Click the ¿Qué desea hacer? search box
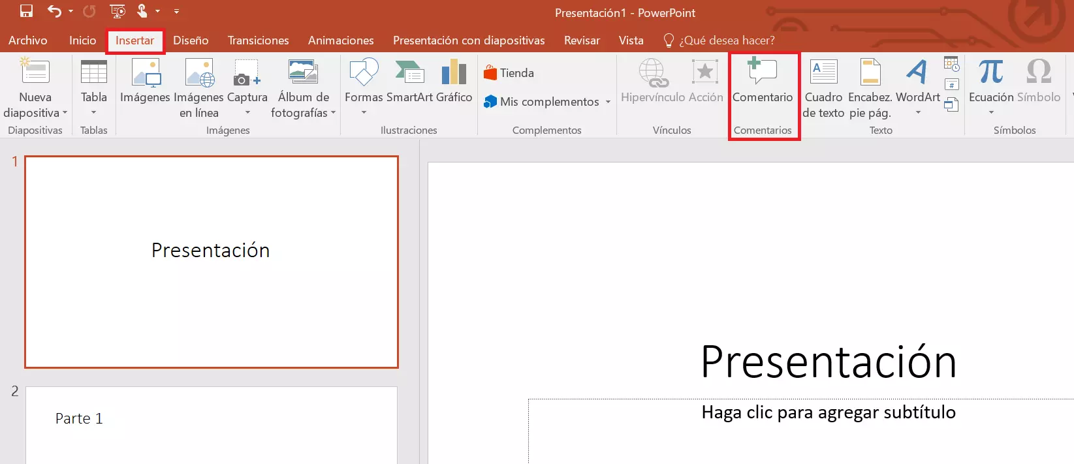 tap(719, 40)
